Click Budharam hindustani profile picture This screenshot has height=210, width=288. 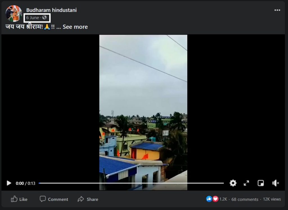(x=14, y=13)
